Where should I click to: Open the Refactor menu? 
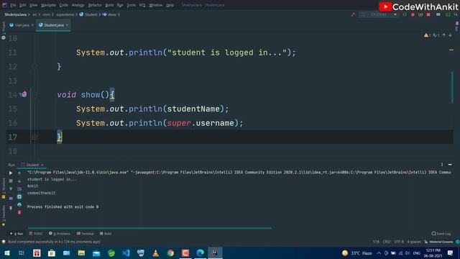coord(95,5)
